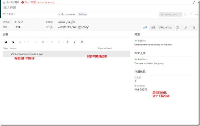This screenshot has width=200, height=126.
Task: Click the comments speech bubble icon
Action: pos(59,14)
